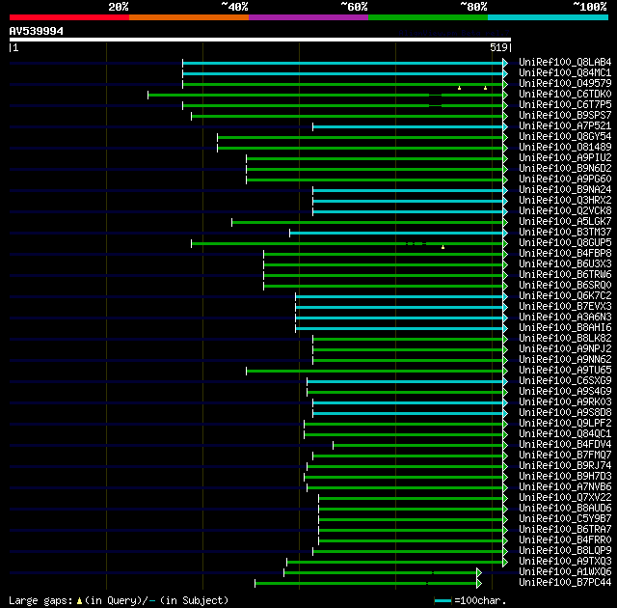The width and height of the screenshot is (617, 608).
Task: Click UniRef100_C5Y9B7 label
Action: (565, 519)
